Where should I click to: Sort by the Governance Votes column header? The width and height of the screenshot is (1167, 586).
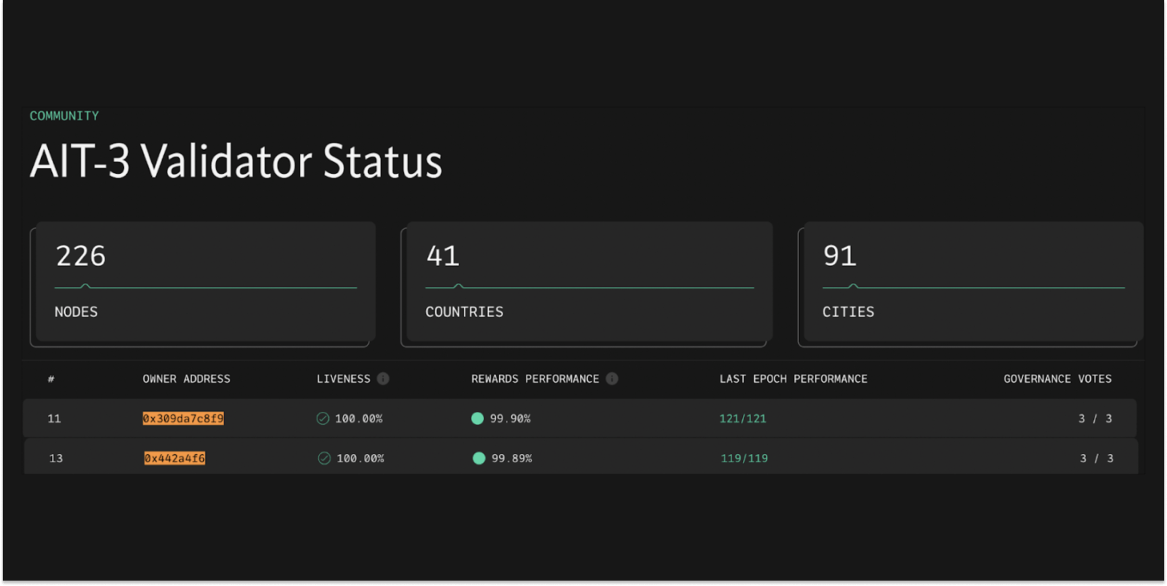tap(1057, 379)
